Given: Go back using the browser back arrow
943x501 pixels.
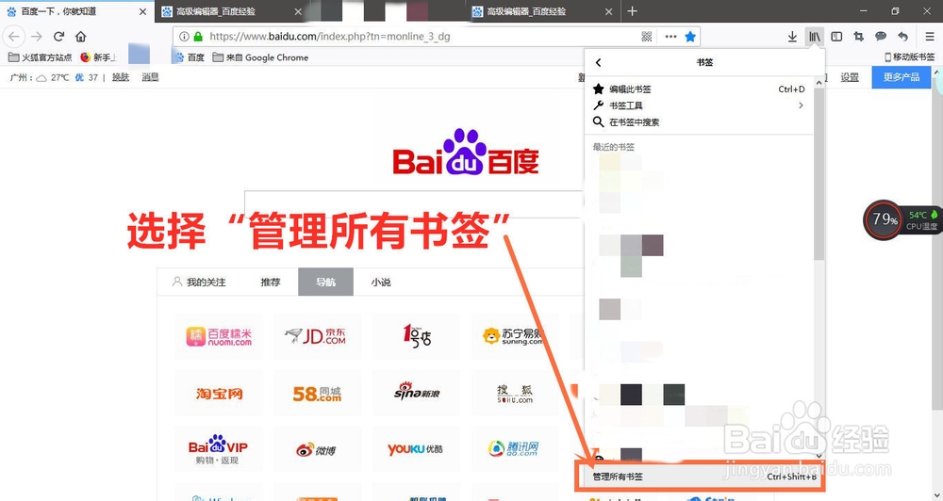Looking at the screenshot, I should 14,37.
